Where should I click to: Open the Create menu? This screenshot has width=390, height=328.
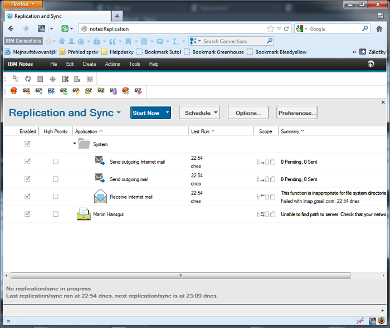click(89, 64)
